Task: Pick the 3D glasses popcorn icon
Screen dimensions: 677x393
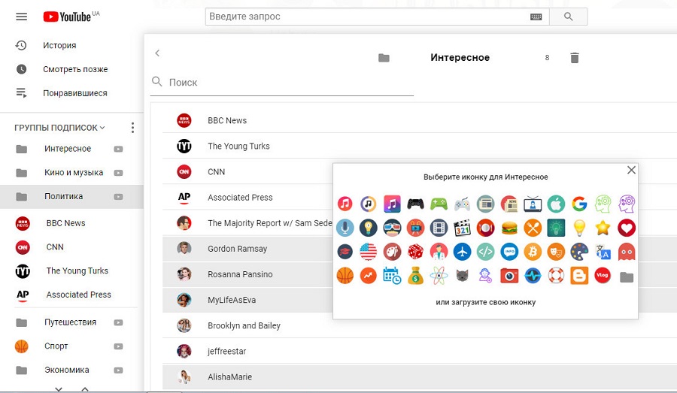Action: pos(392,228)
